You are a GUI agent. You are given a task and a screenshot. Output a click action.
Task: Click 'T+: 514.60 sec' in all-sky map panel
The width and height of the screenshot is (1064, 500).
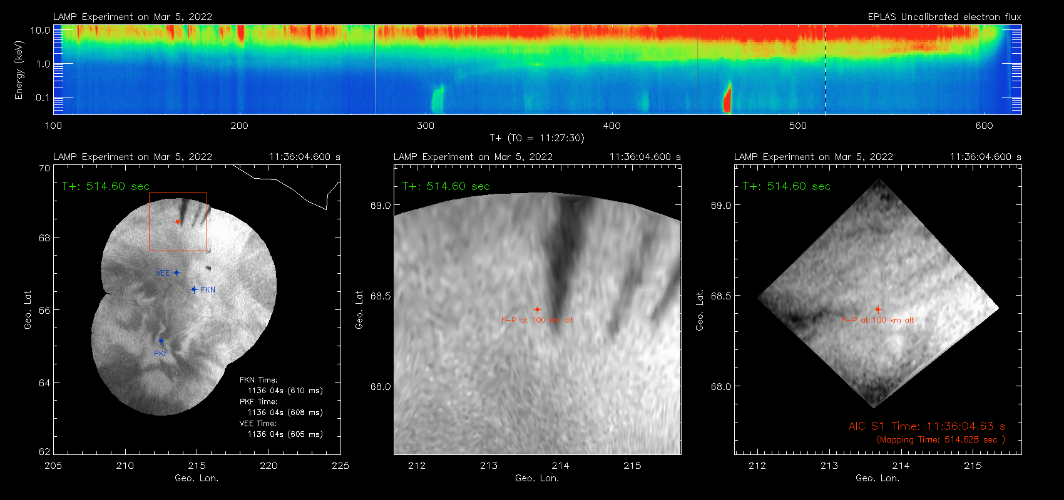(x=106, y=186)
